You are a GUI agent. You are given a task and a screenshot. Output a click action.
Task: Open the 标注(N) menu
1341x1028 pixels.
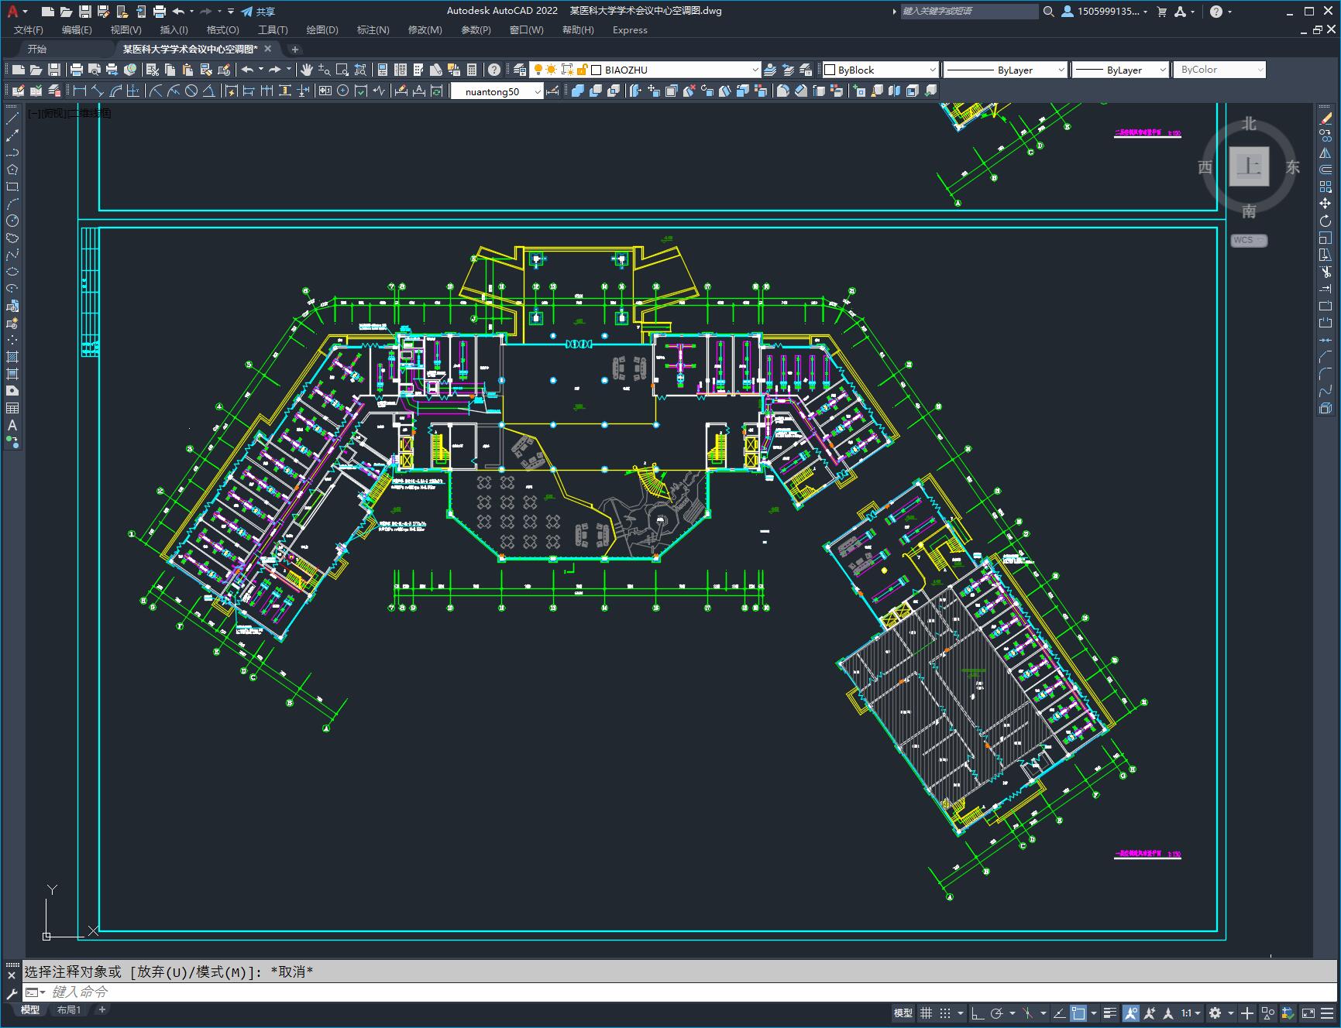pos(373,30)
